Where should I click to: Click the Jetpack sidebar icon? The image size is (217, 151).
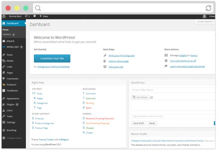tap(4, 41)
